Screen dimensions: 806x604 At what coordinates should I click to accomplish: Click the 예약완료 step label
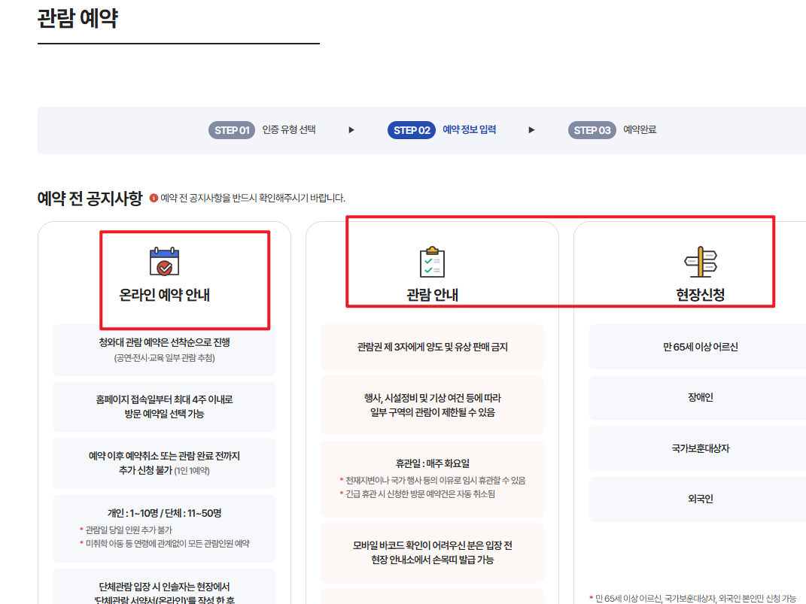tap(640, 129)
